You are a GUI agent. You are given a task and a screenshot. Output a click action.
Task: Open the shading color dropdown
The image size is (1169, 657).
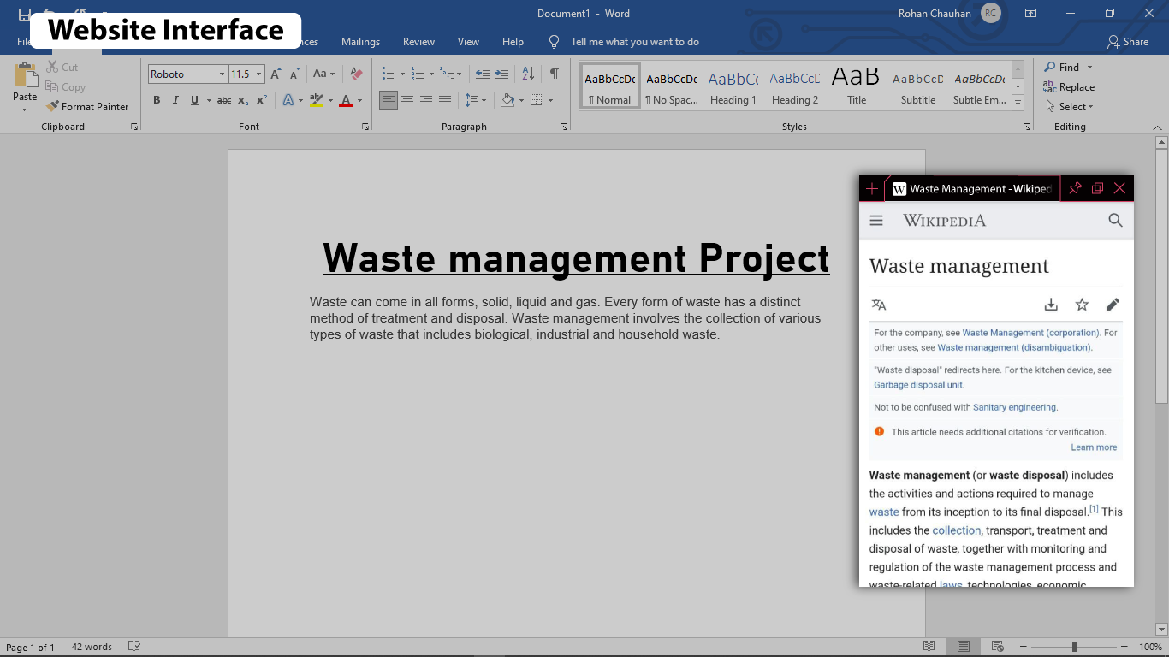[x=520, y=101]
